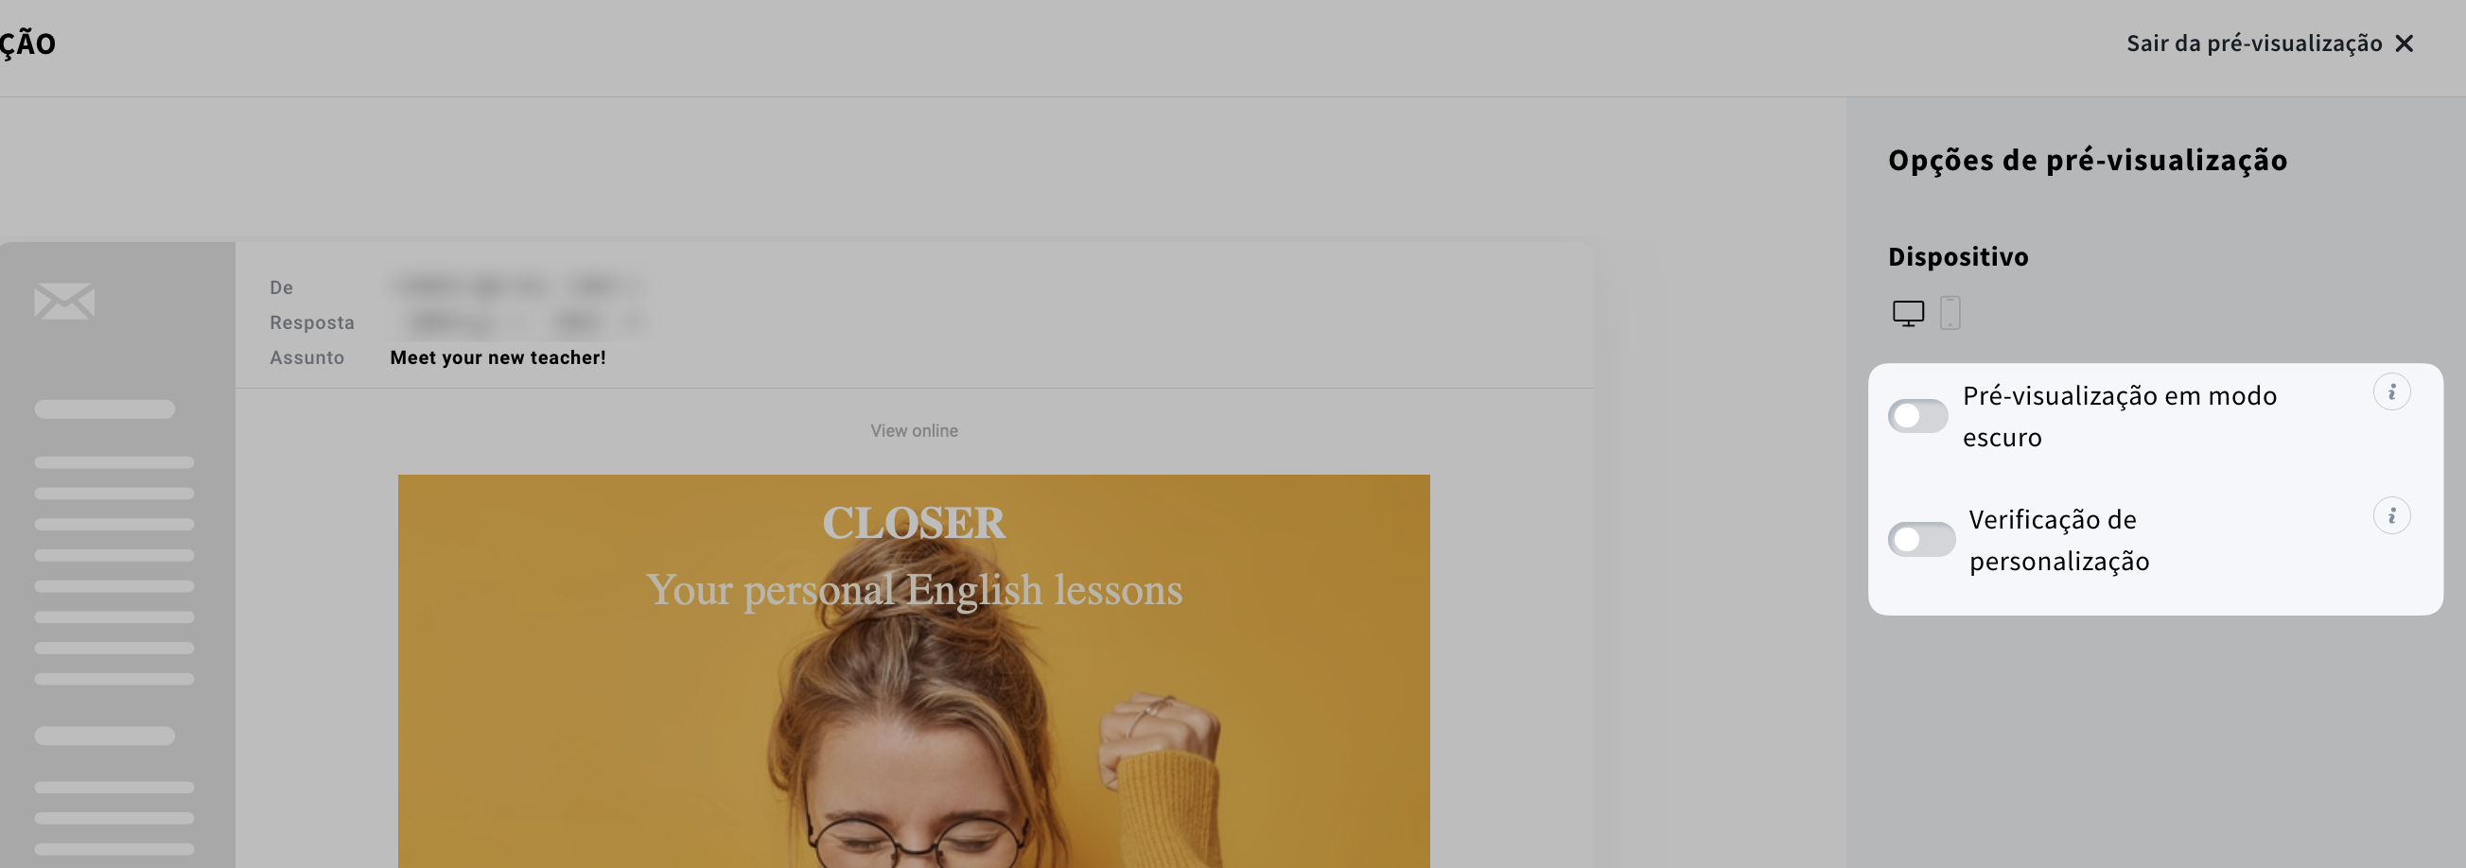
Task: Click the blurred Resposta reply address
Action: click(516, 322)
